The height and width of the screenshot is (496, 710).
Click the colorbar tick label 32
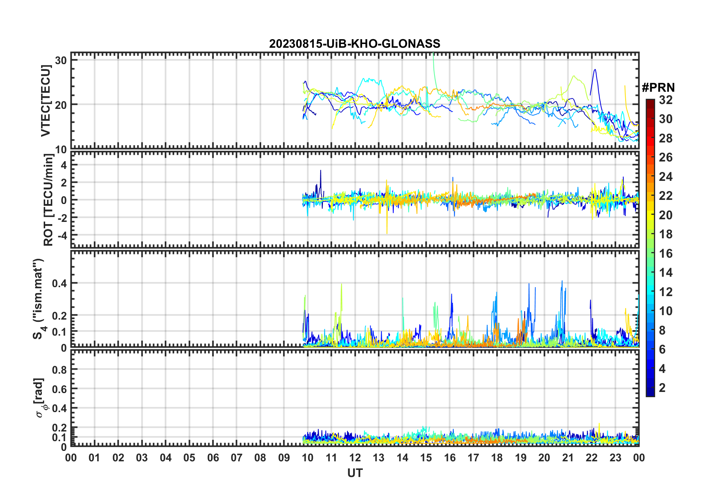click(x=666, y=100)
